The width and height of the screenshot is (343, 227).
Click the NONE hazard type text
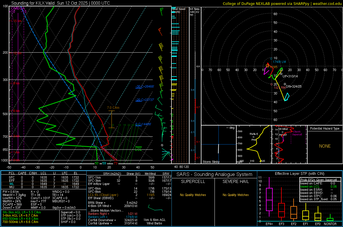click(325, 146)
